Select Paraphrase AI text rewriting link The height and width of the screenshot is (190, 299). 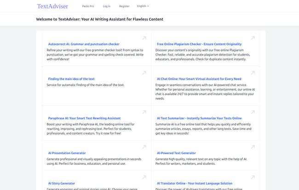[84, 118]
